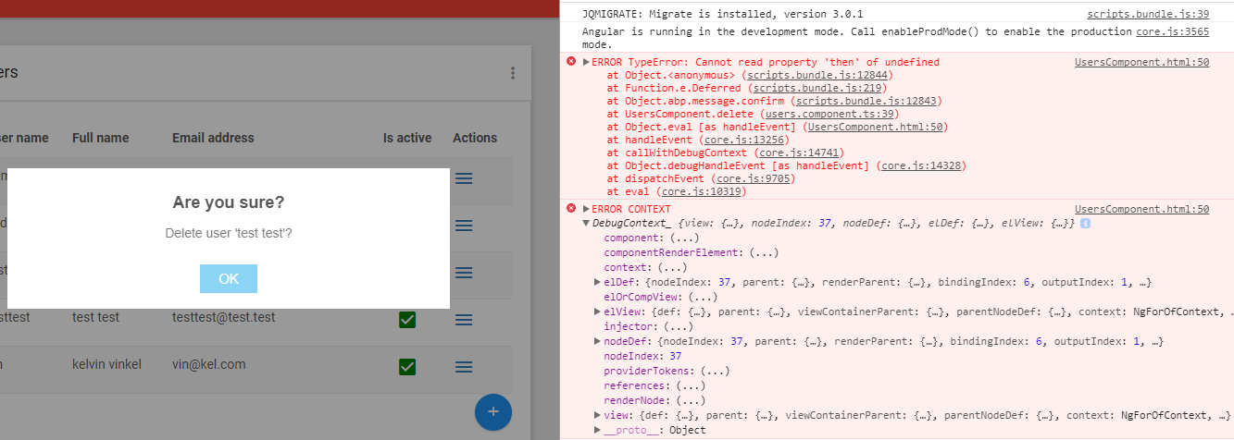Image resolution: width=1234 pixels, height=440 pixels.
Task: Click the JQMIGRATE installed console message
Action: point(722,15)
